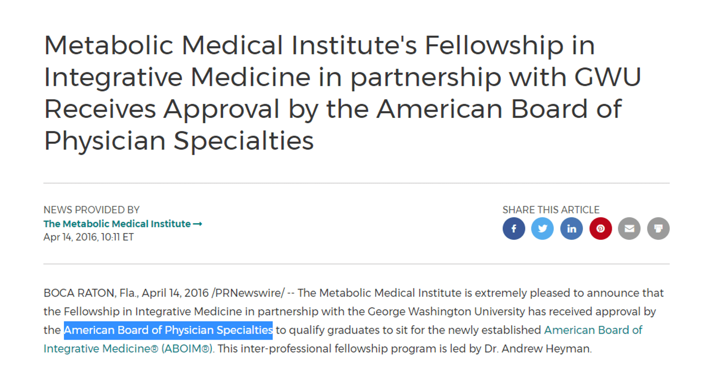
Task: Click the arrow beside The Metabolic Medical Institute
Action: pos(197,224)
